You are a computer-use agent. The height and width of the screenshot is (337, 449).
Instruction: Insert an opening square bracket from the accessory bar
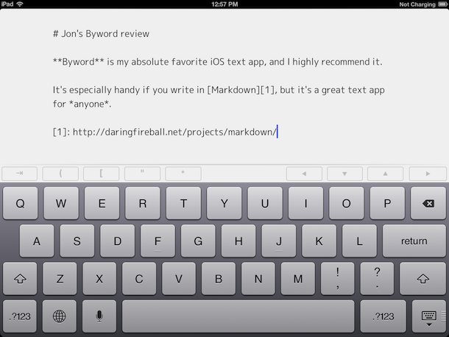(101, 174)
